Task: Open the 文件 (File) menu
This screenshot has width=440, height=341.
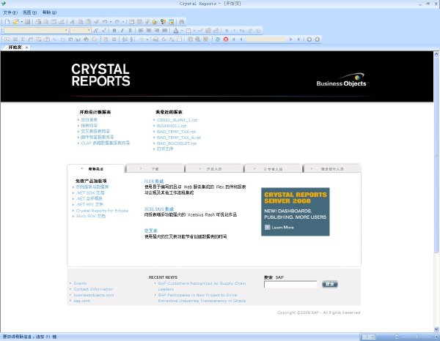Action: click(x=10, y=12)
